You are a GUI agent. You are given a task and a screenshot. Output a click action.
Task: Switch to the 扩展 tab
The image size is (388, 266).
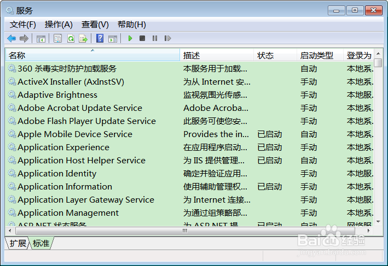tap(17, 243)
